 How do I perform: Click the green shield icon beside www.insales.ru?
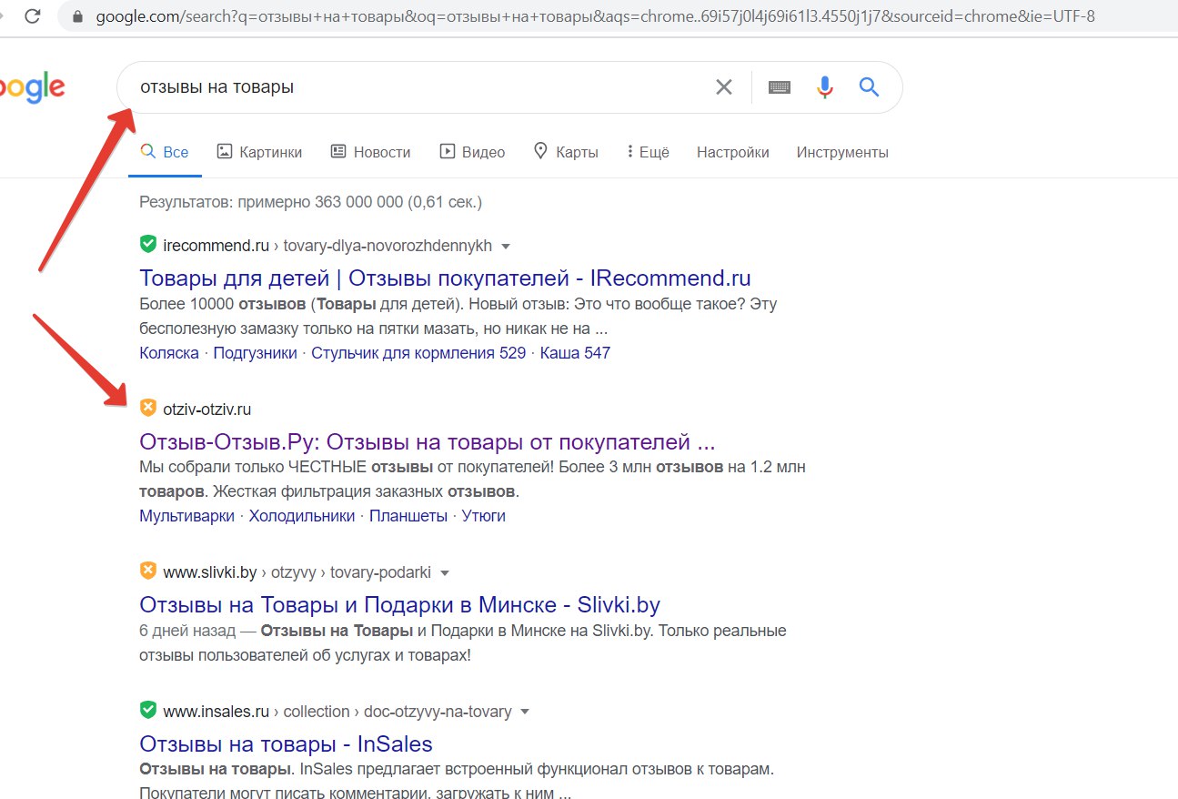[148, 711]
